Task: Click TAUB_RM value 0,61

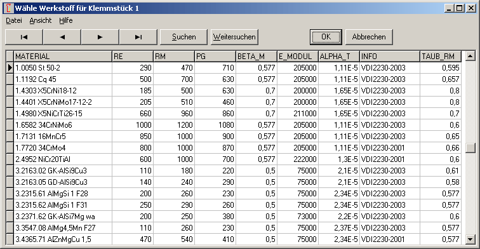Action: click(x=441, y=171)
